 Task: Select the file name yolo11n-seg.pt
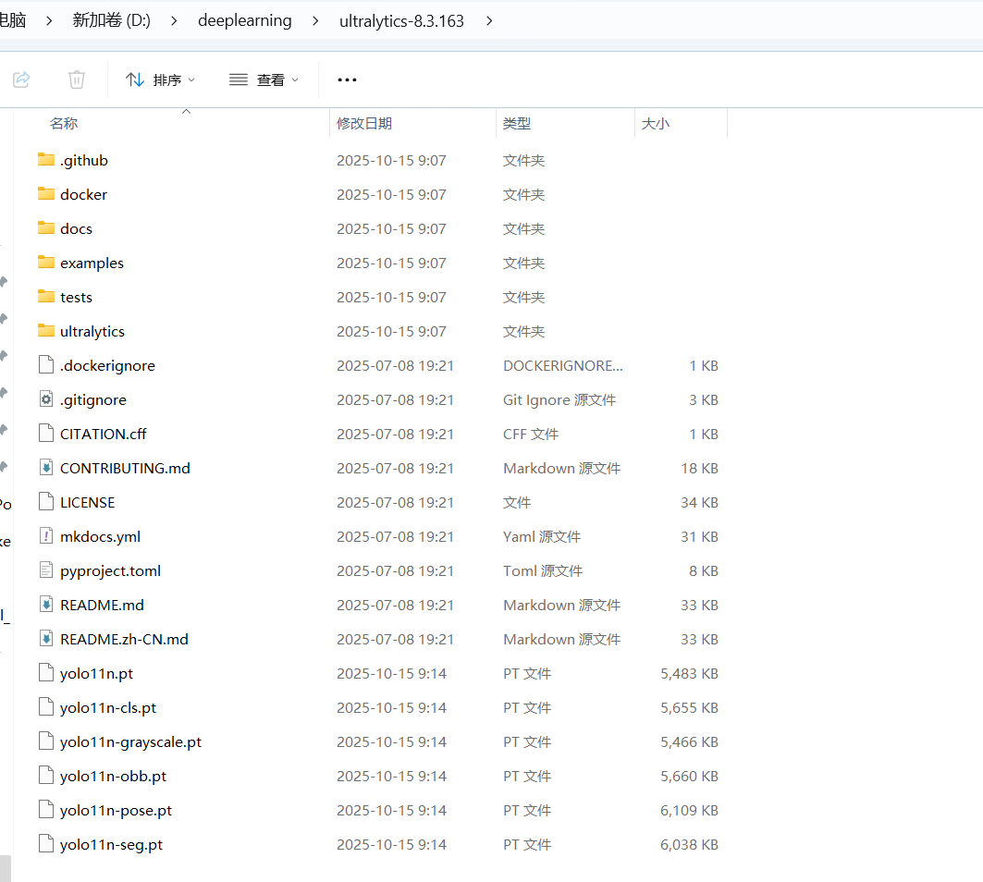[x=112, y=845]
